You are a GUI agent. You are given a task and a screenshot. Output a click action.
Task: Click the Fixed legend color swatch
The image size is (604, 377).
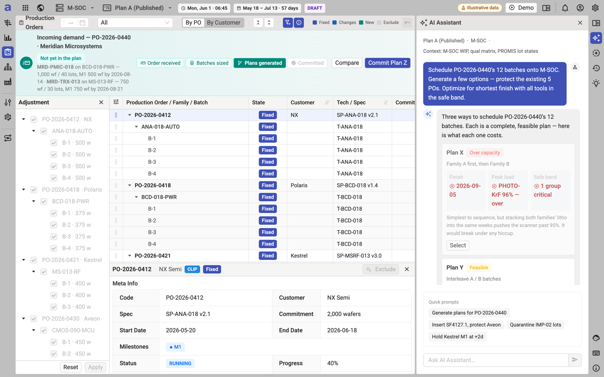click(x=314, y=23)
